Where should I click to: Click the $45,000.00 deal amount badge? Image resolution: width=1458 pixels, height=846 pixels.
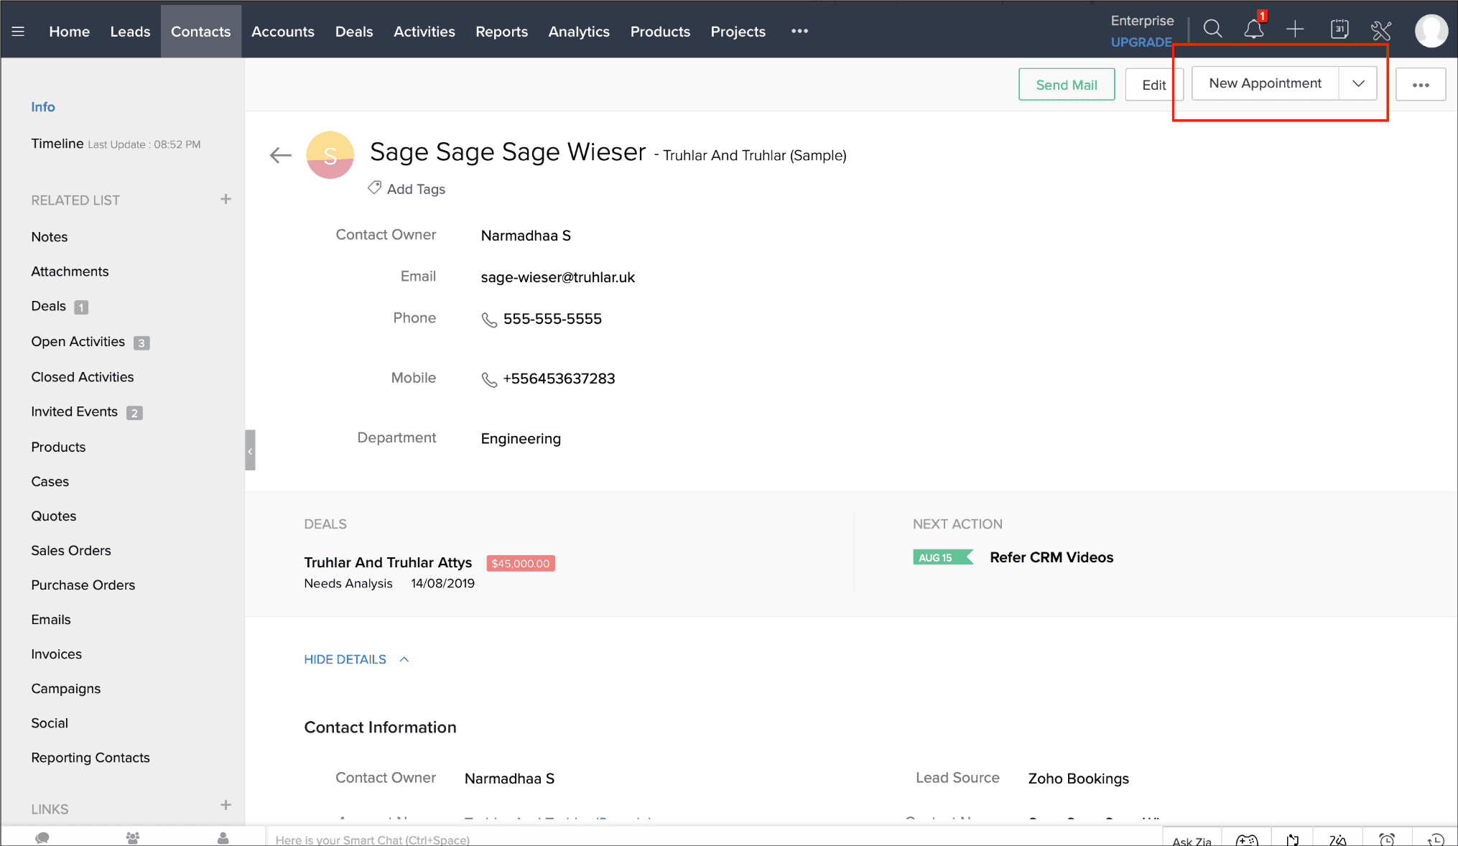point(520,564)
